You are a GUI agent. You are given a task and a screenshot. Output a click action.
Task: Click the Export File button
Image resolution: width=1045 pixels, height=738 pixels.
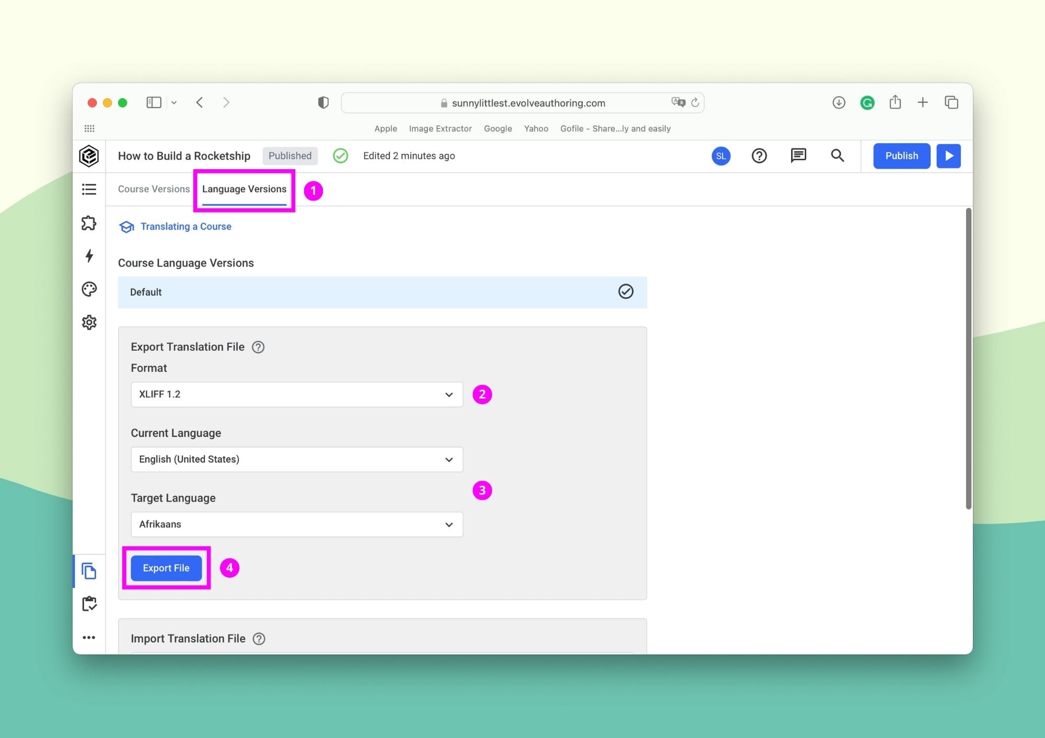click(166, 568)
